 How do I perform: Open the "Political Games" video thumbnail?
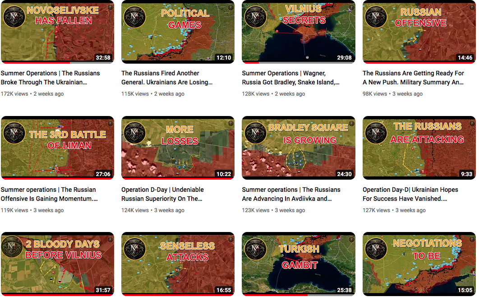[x=178, y=32]
